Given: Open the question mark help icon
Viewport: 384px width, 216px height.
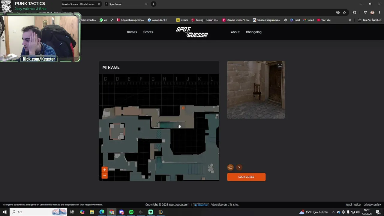Looking at the screenshot, I should coord(239,168).
